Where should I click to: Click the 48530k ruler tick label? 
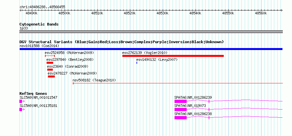(x=163, y=13)
